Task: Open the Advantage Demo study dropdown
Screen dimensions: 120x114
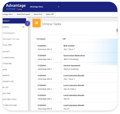Action: (x=45, y=7)
